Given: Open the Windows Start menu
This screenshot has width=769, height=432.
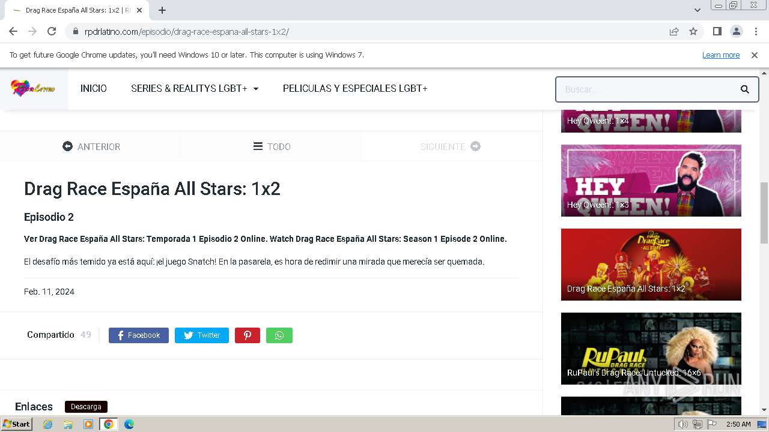Looking at the screenshot, I should pos(17,424).
